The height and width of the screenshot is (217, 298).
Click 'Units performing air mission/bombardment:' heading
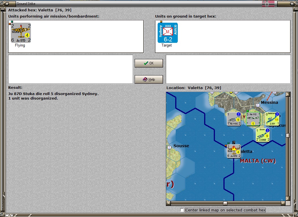(x=54, y=16)
